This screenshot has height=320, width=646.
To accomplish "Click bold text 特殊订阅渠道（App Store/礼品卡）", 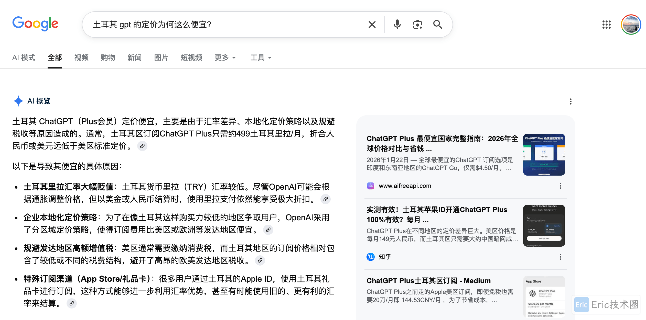I will pyautogui.click(x=87, y=279).
